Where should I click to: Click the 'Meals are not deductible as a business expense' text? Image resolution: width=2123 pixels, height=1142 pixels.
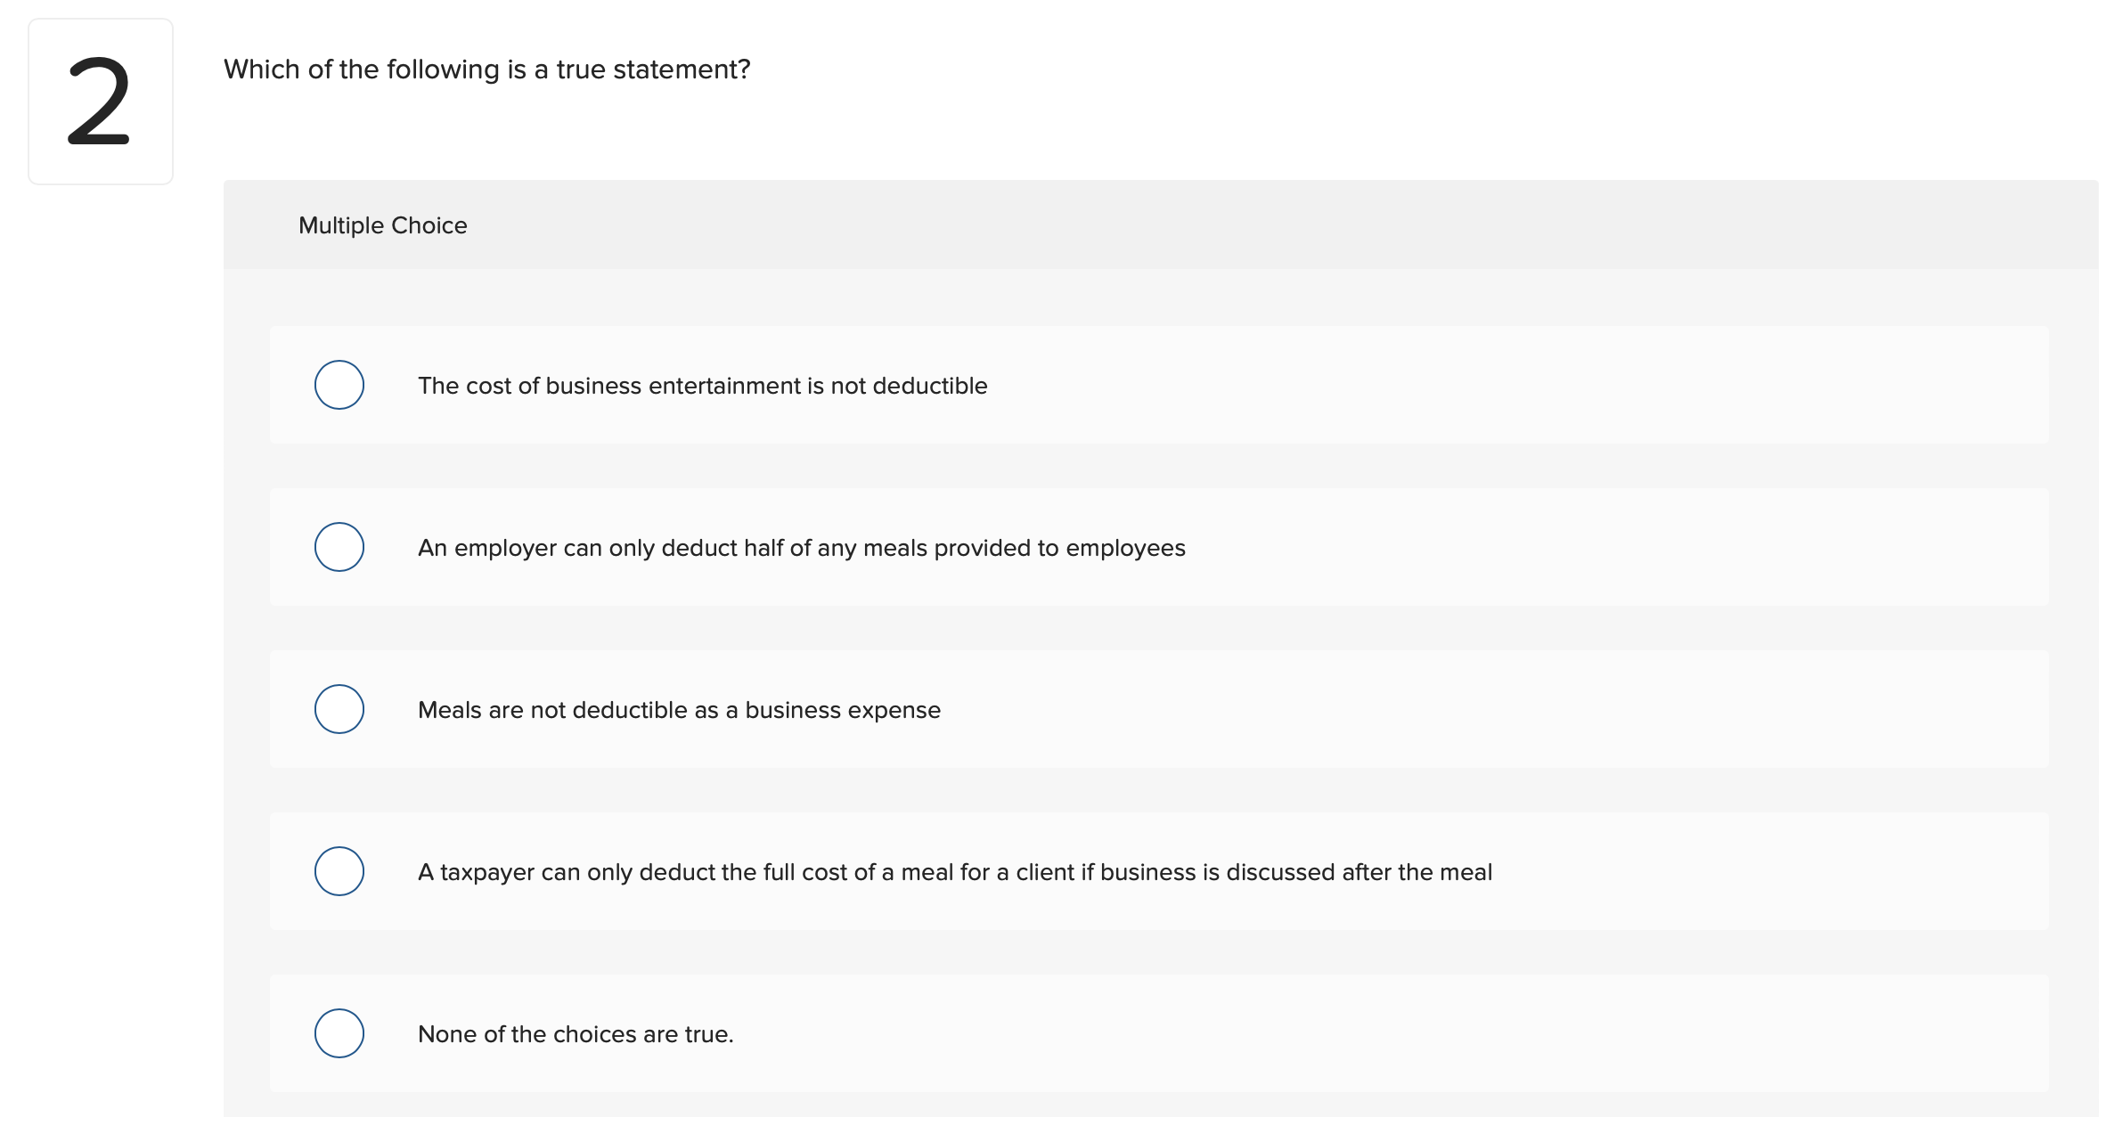[679, 710]
